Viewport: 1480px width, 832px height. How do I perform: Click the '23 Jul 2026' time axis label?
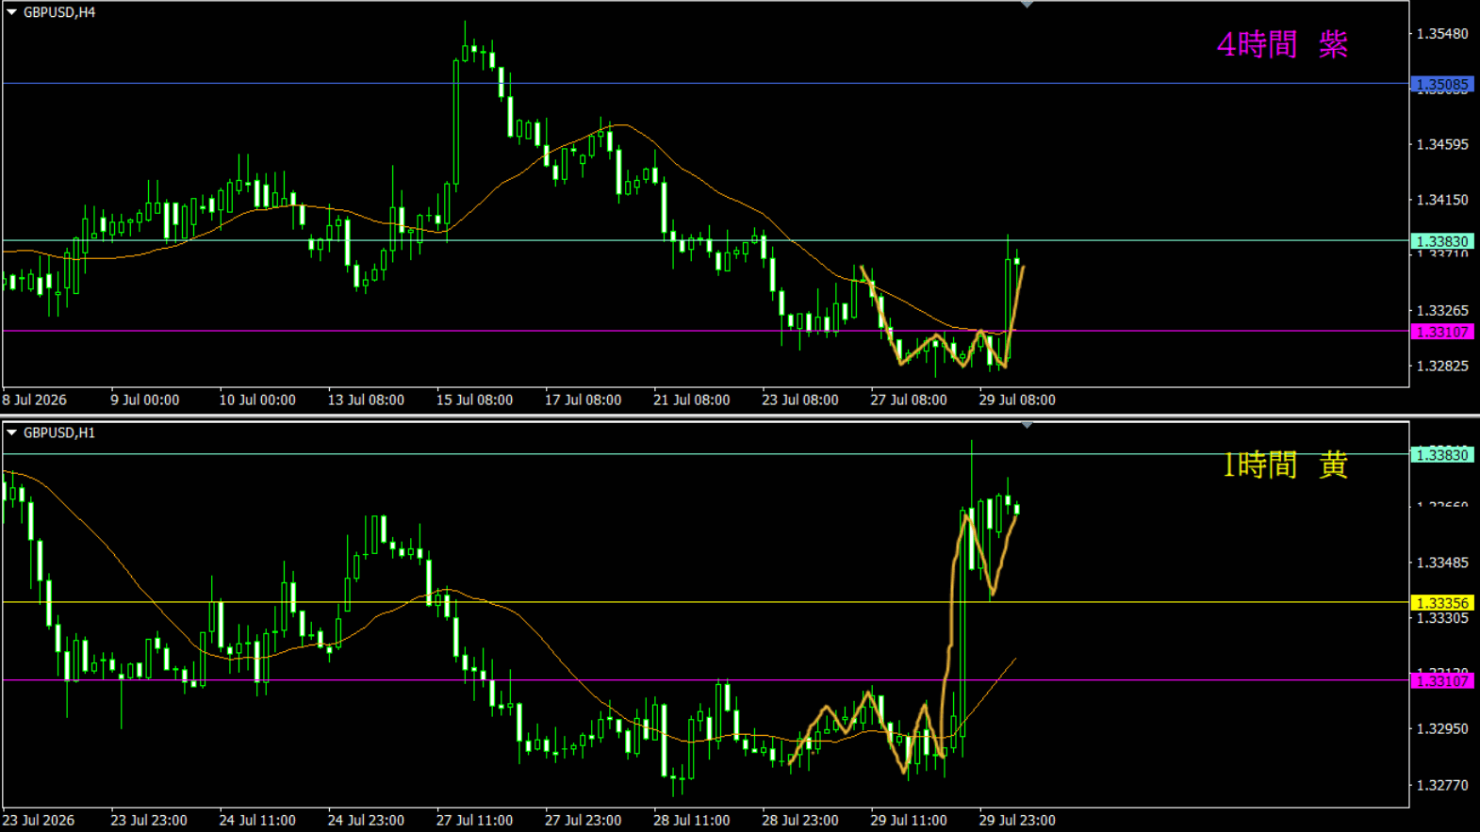pyautogui.click(x=39, y=820)
